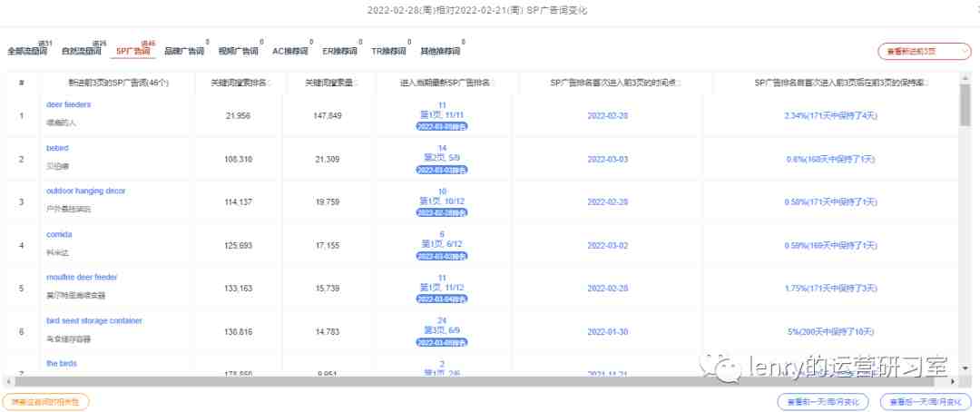Switch to the AC推荐词 tab

290,51
